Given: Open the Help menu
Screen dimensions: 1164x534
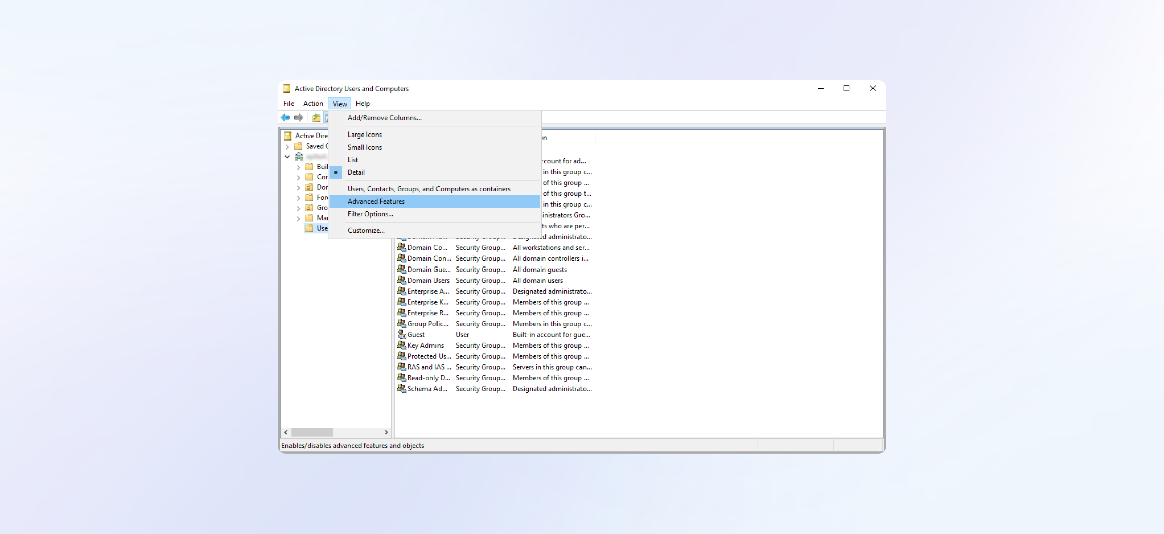Looking at the screenshot, I should click(x=362, y=104).
